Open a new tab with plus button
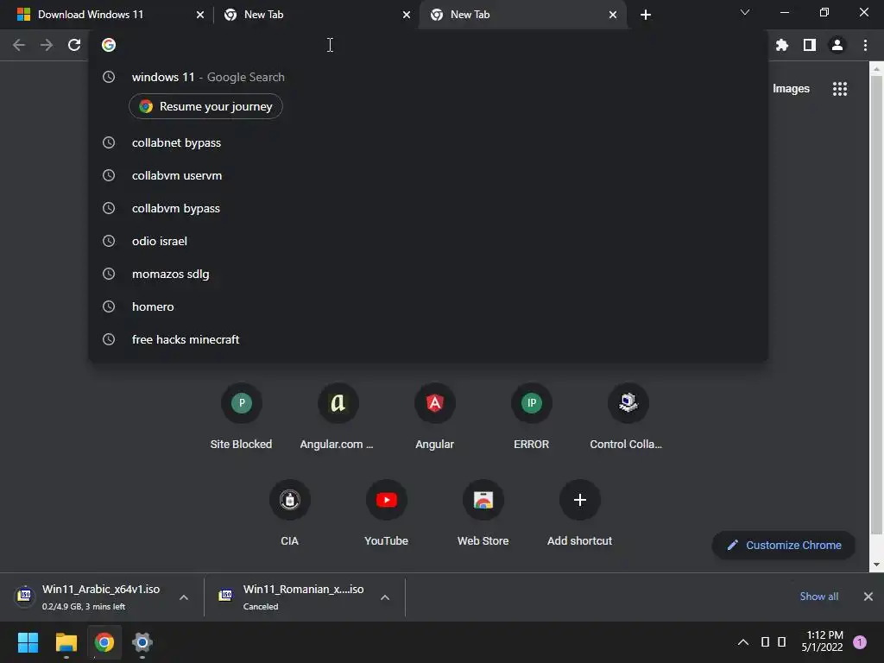Viewport: 884px width, 663px height. pos(646,15)
